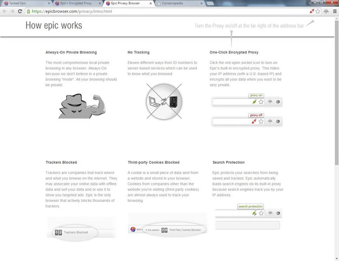Click the green padlock security icon
The width and height of the screenshot is (339, 261).
[x=28, y=11]
